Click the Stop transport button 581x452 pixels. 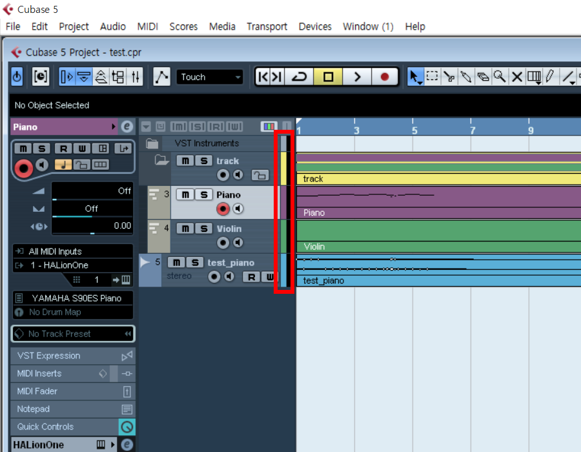tap(328, 77)
